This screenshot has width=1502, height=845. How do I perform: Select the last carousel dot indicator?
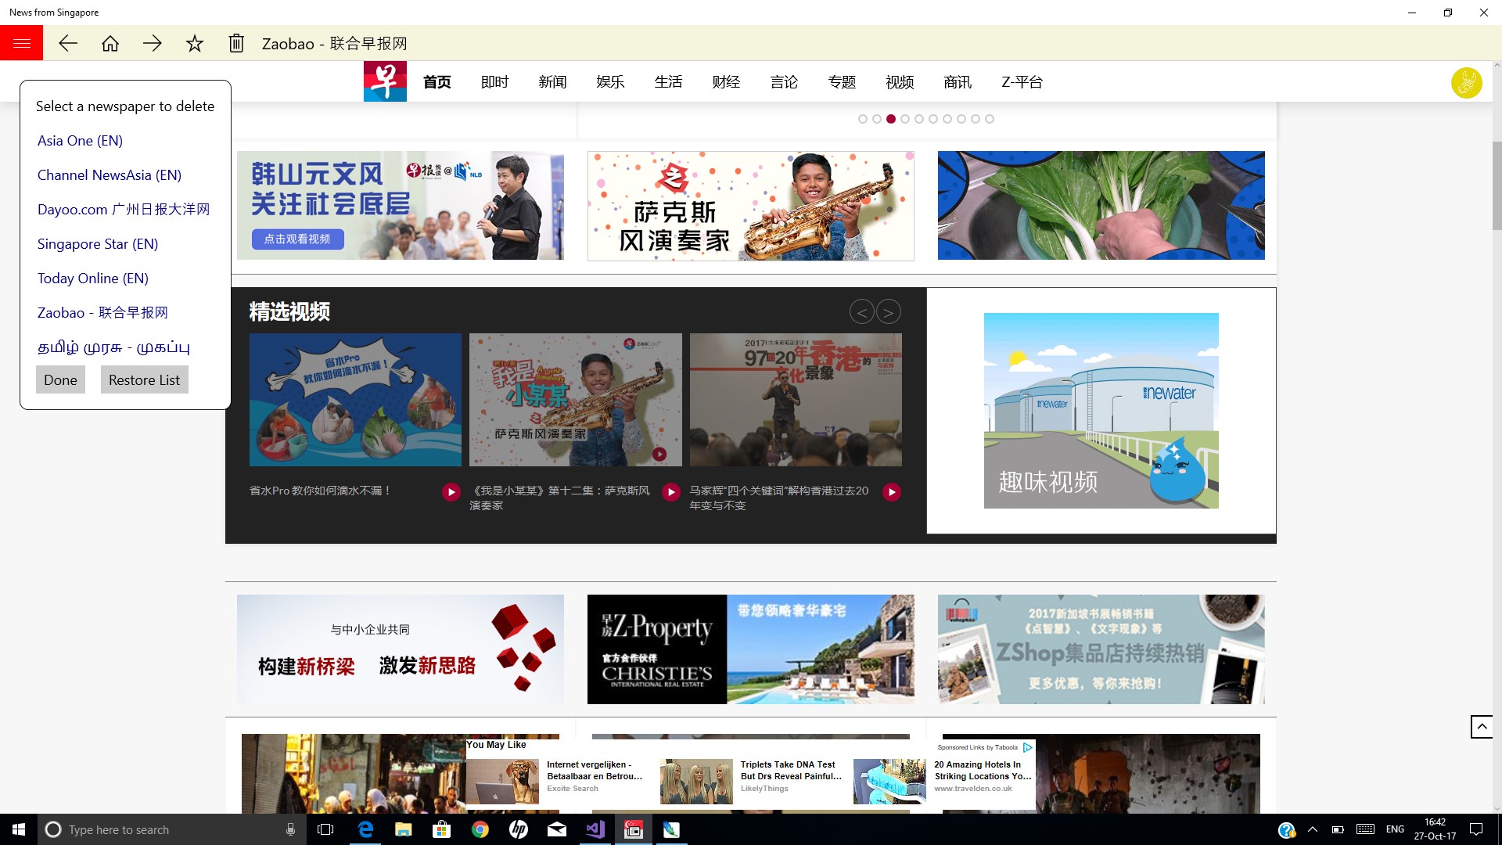pos(990,119)
